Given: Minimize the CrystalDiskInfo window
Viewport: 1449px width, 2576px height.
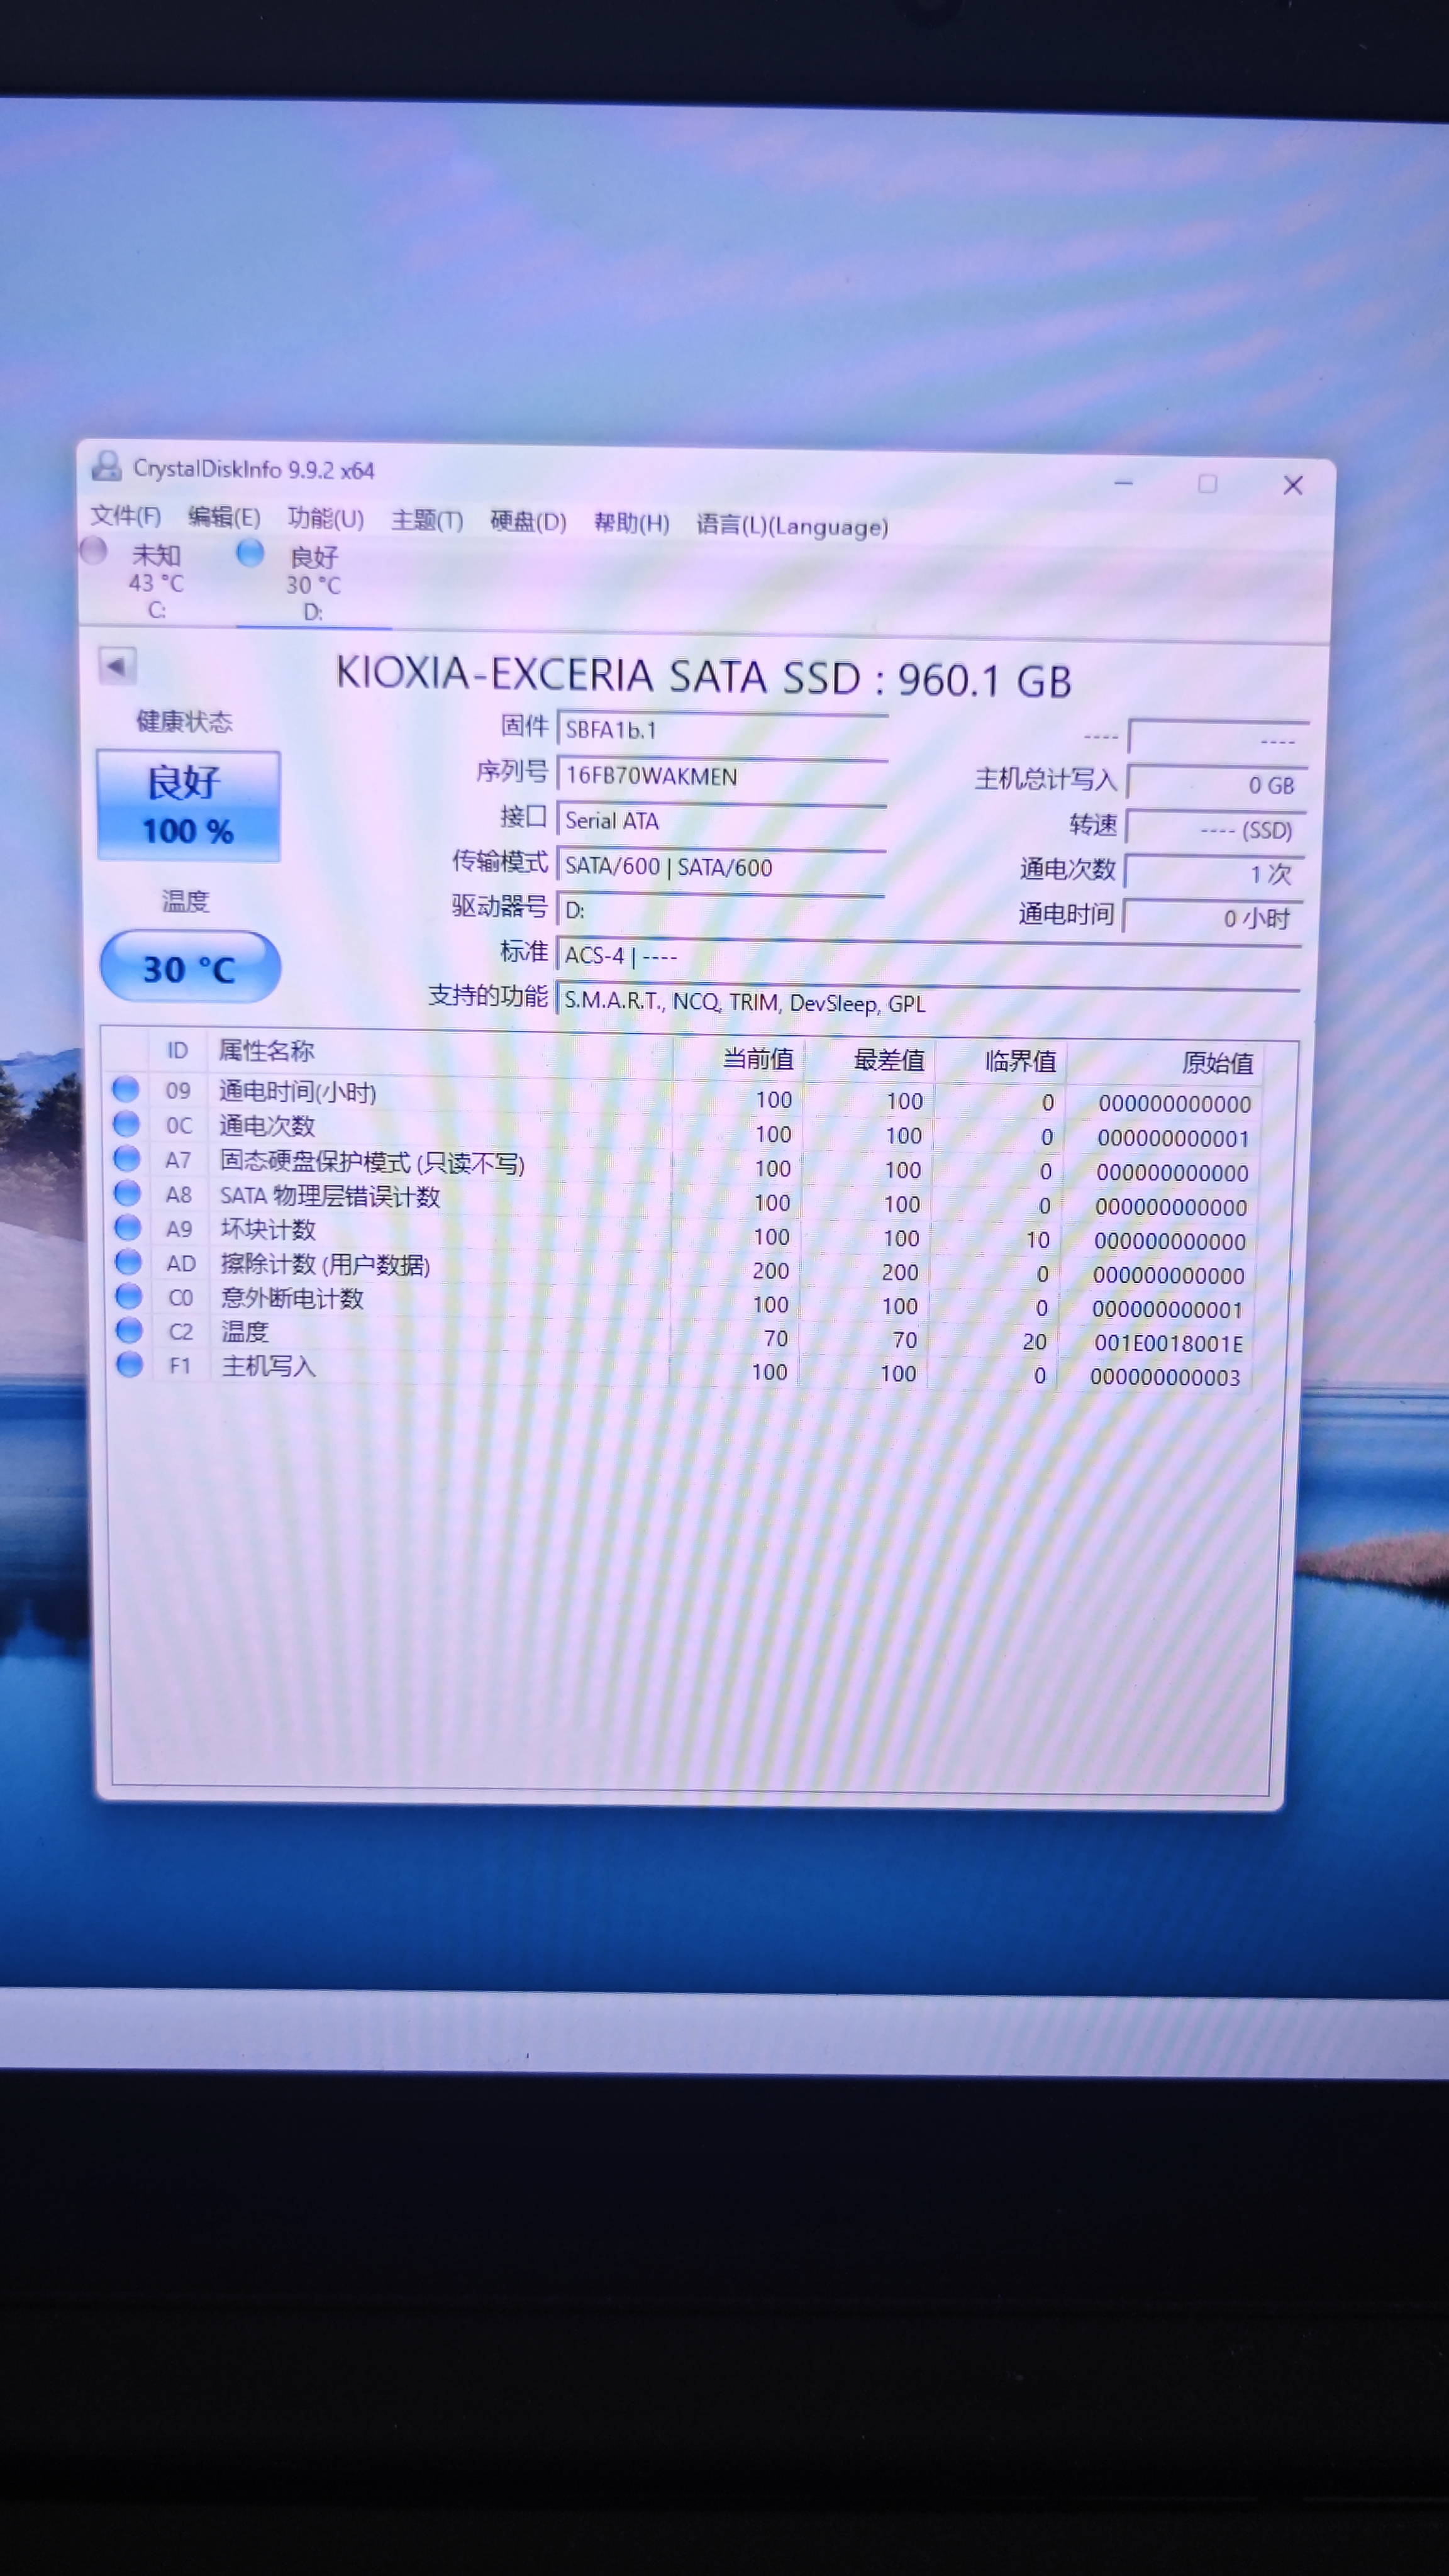Looking at the screenshot, I should click(x=1123, y=483).
